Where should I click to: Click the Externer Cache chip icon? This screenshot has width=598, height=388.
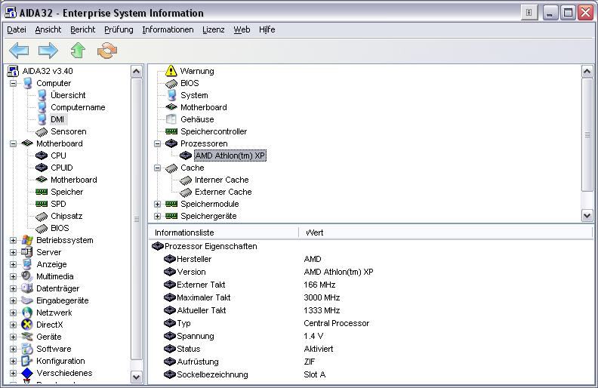pyautogui.click(x=186, y=192)
